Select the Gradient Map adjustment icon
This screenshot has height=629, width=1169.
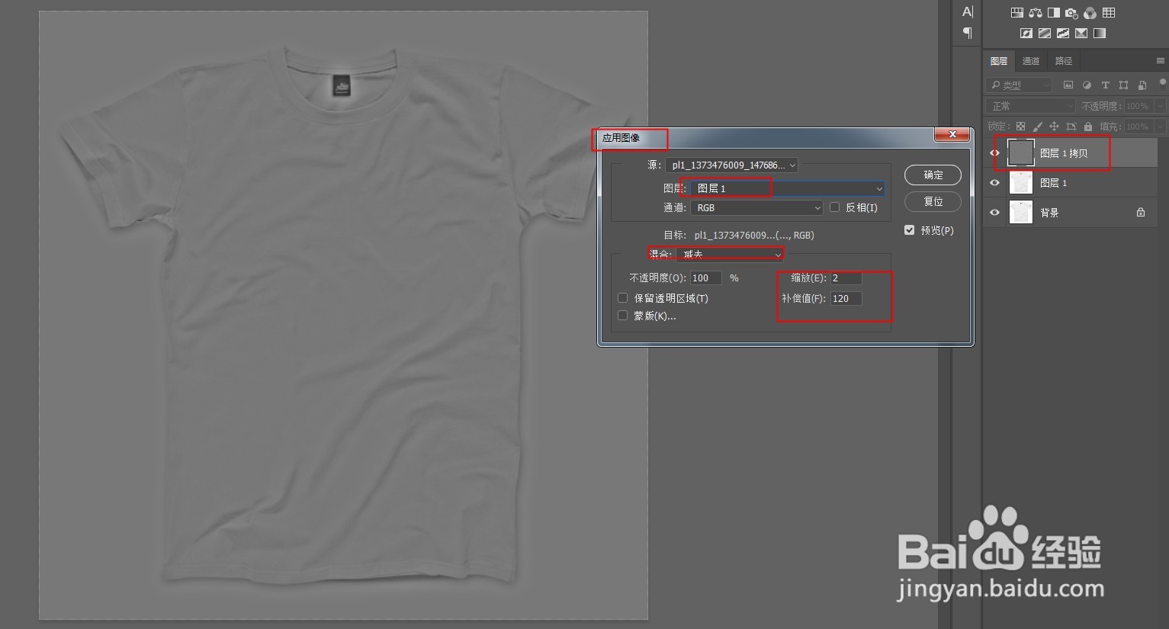(1099, 33)
